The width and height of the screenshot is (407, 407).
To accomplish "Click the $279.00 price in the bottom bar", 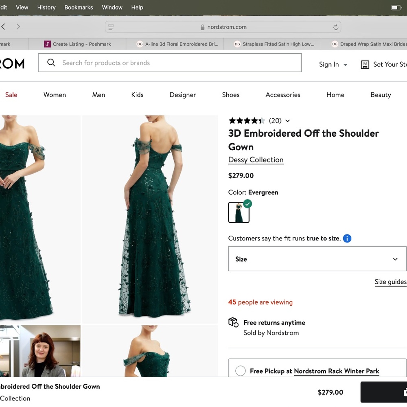I will pyautogui.click(x=330, y=392).
